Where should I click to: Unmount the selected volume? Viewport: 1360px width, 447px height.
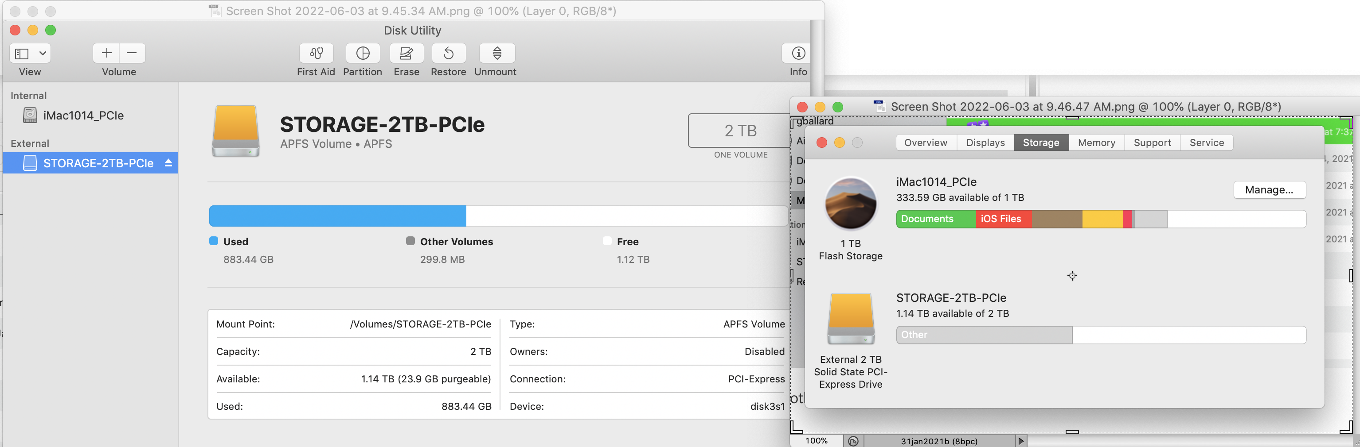[497, 53]
